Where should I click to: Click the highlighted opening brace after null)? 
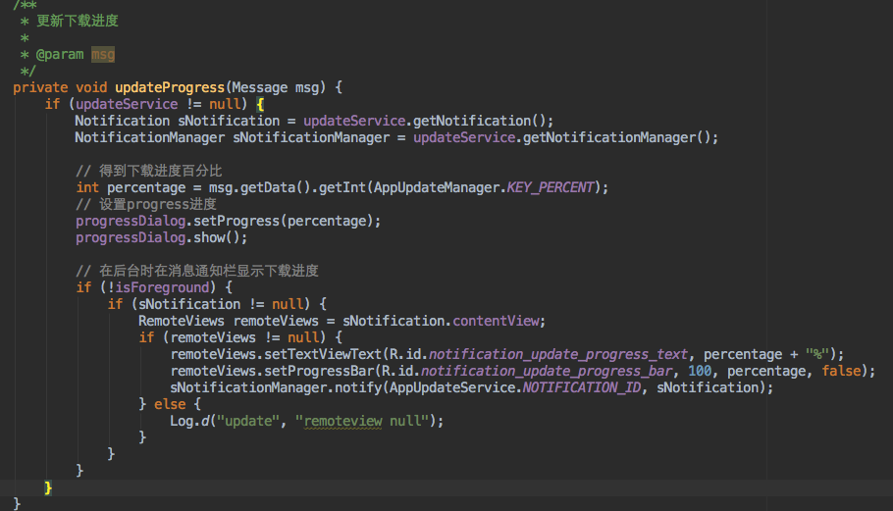click(260, 104)
